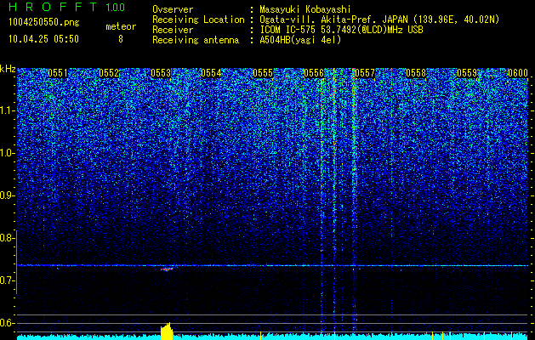Click the Ovserver label
This screenshot has width=535, height=340.
pyautogui.click(x=173, y=9)
